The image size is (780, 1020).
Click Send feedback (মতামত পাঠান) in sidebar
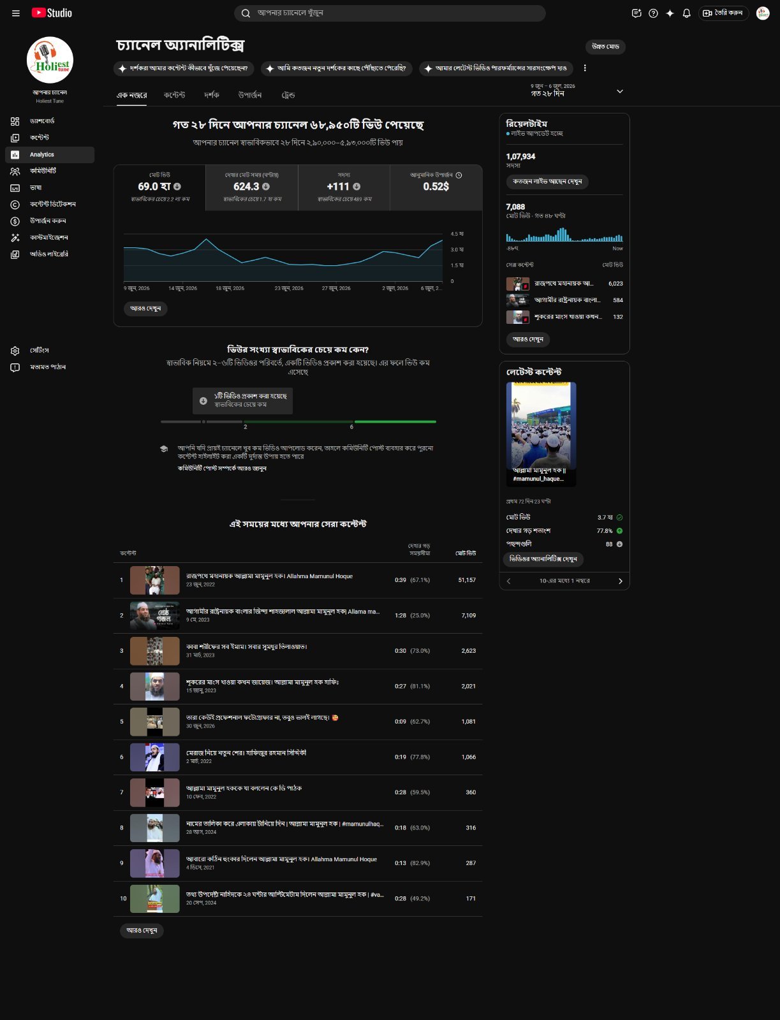coord(50,367)
